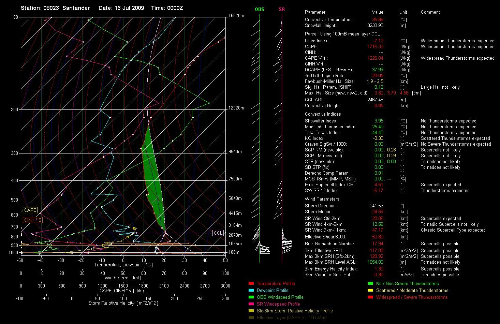The width and height of the screenshot is (500, 324).
Task: Click the OBS wind barb column header
Action: (x=260, y=10)
